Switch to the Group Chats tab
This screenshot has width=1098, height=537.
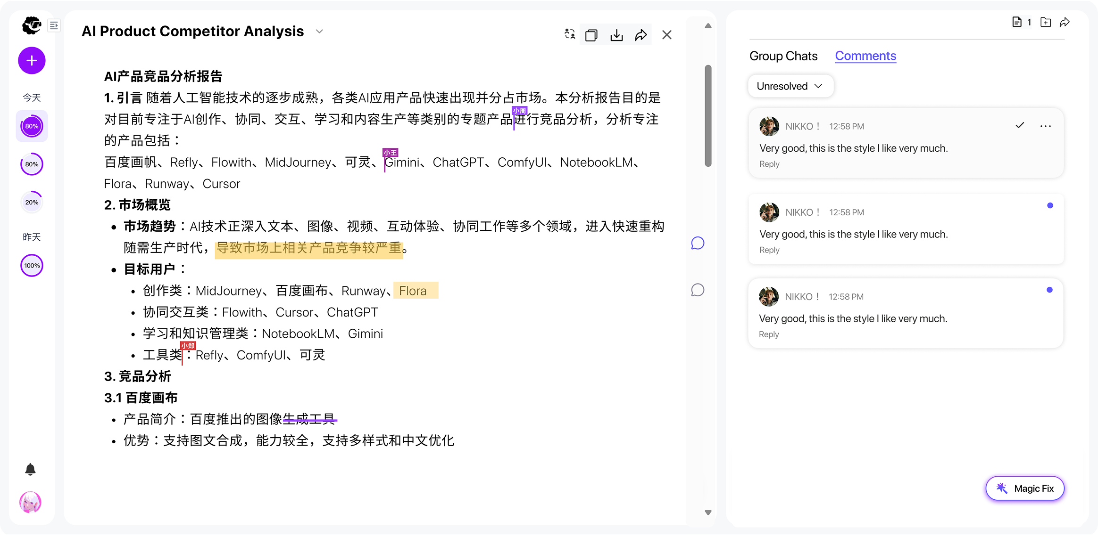point(783,56)
